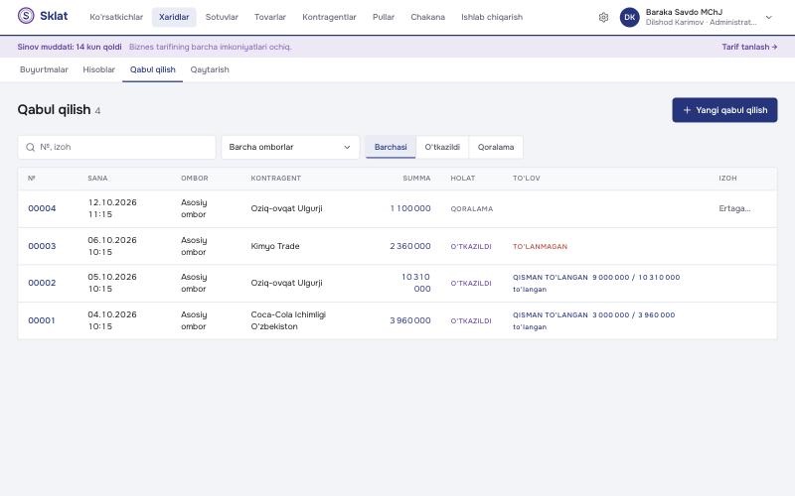
Task: Click the date 06.10.2026 10:15
Action: (x=112, y=246)
